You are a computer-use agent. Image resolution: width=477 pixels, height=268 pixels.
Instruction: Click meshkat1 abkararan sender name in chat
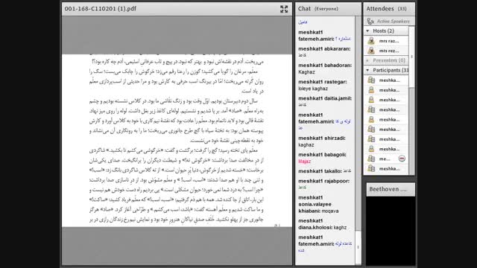(x=324, y=49)
